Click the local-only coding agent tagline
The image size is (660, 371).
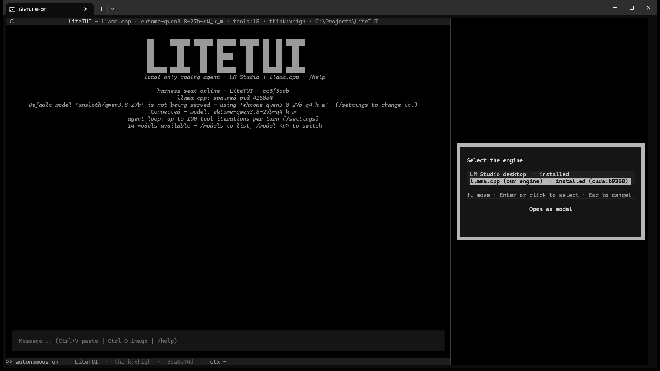[x=235, y=77]
